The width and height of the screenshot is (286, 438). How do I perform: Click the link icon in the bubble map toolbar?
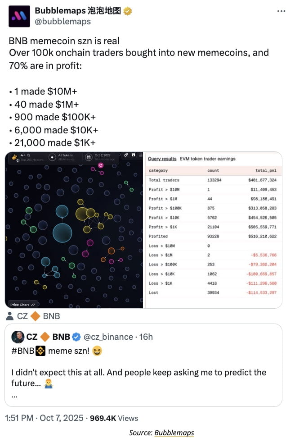(126, 155)
